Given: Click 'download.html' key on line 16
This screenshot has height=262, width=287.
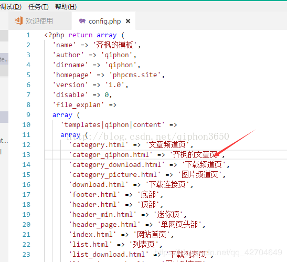Looking at the screenshot, I should [99, 184].
